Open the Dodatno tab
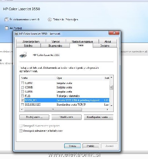148x159 pixels. pyautogui.click(x=105, y=45)
